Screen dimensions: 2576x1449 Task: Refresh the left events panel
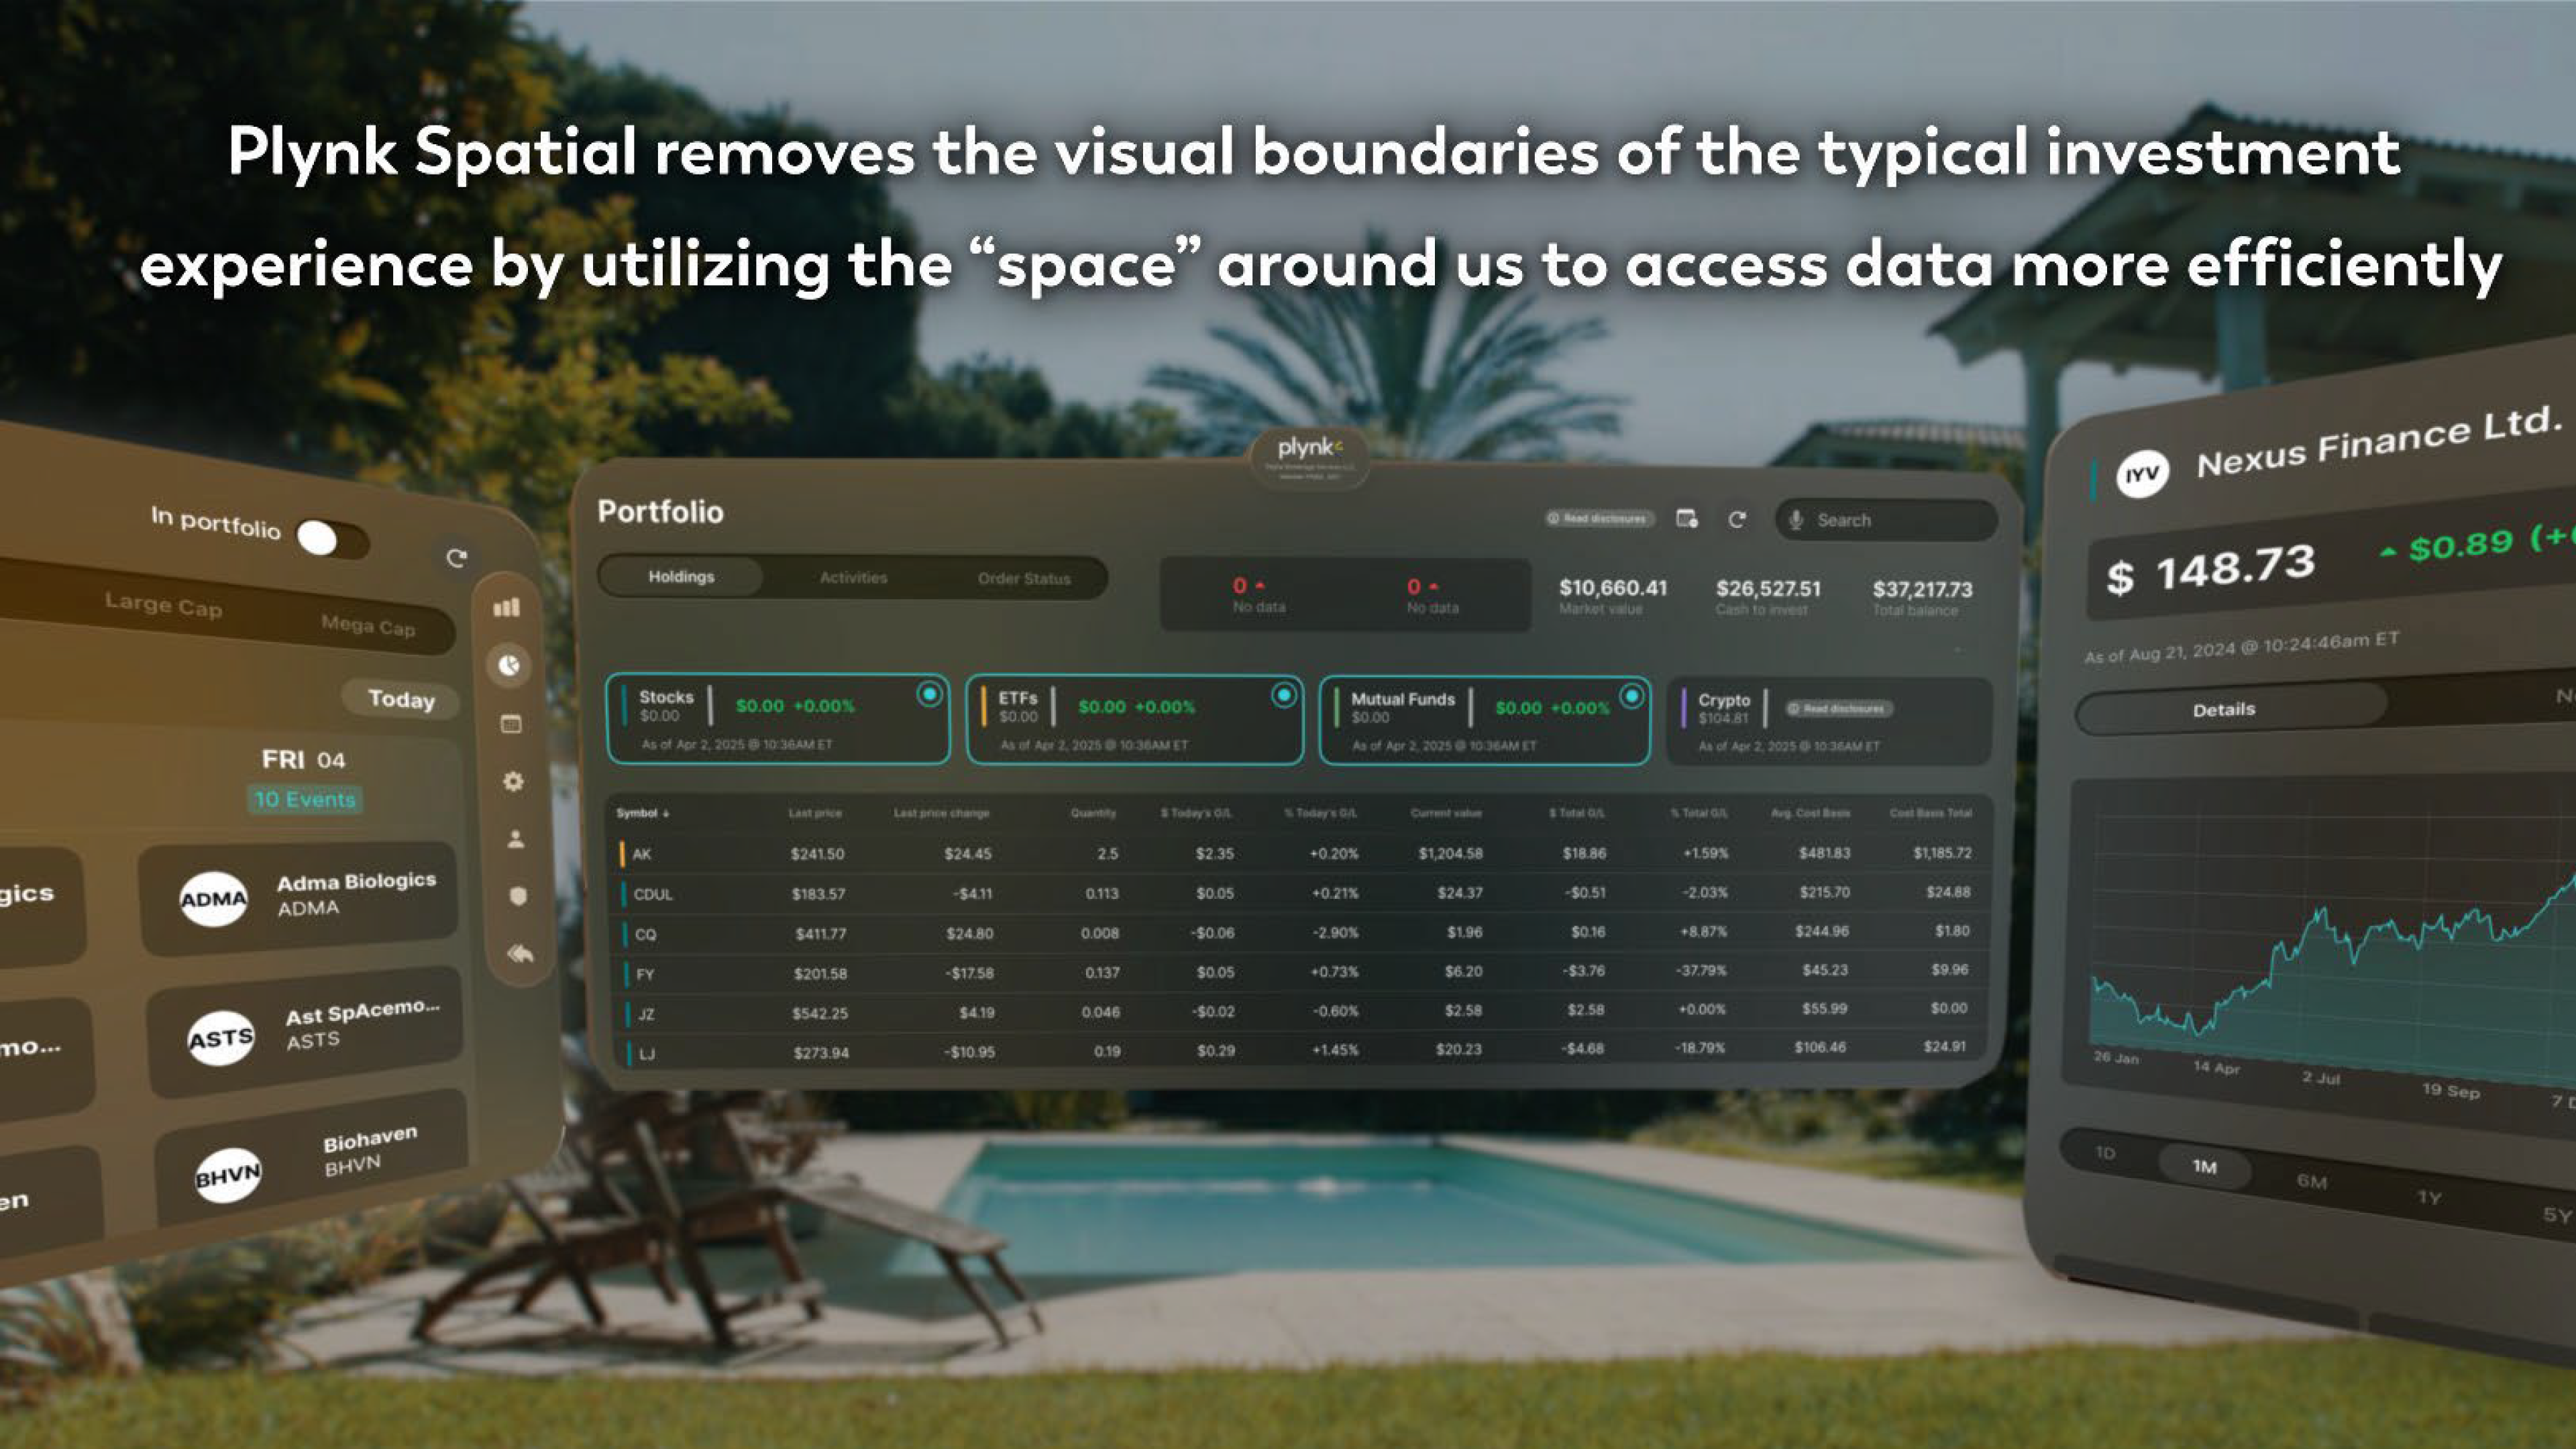pos(457,558)
